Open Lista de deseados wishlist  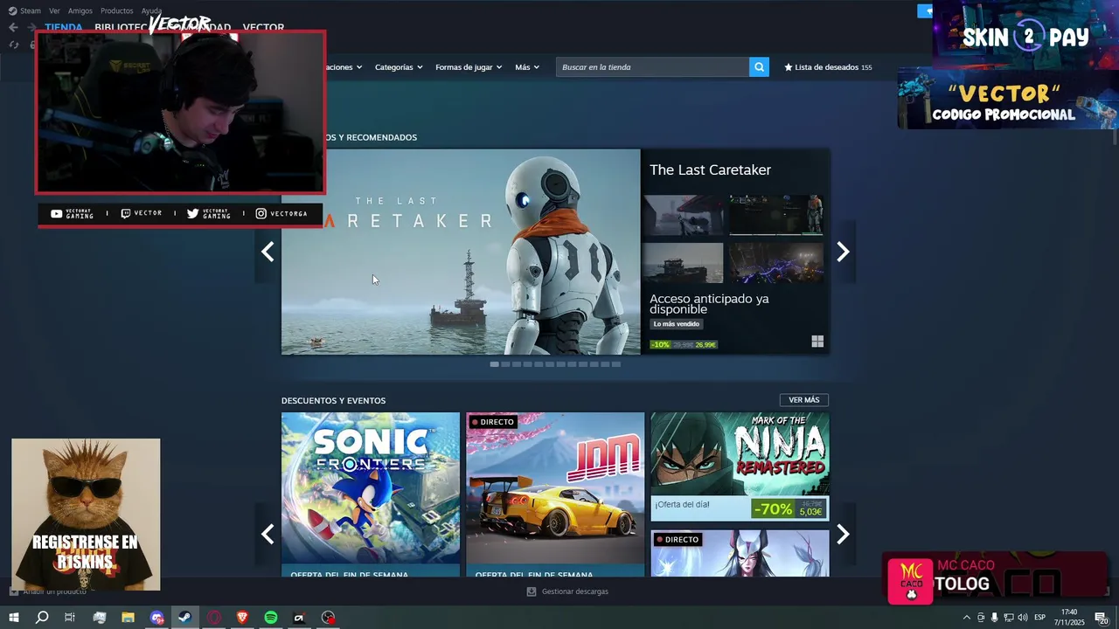click(828, 67)
